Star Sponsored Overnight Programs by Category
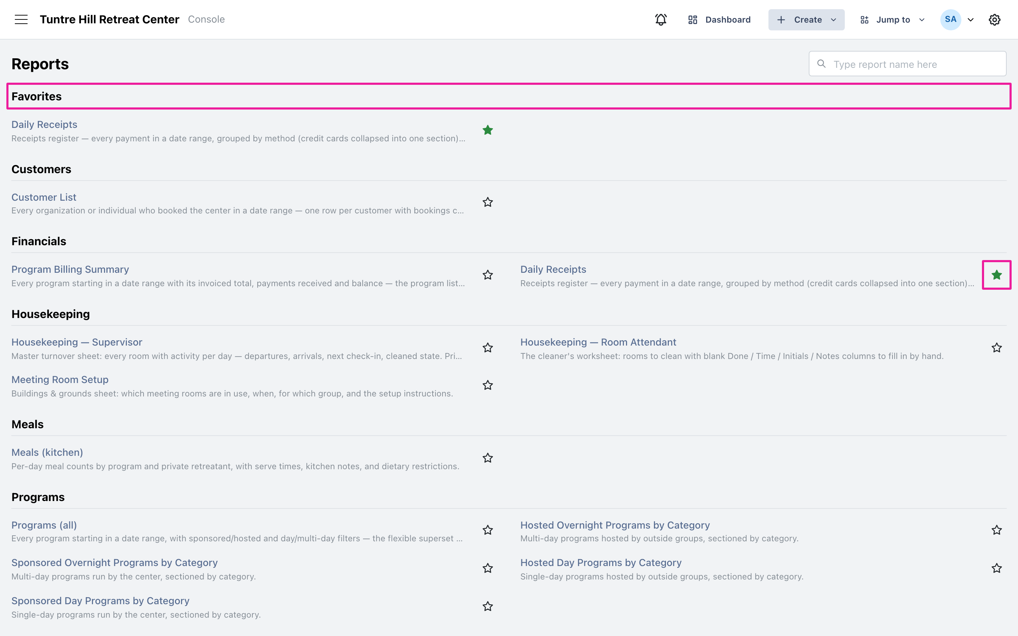The image size is (1018, 636). click(x=487, y=568)
